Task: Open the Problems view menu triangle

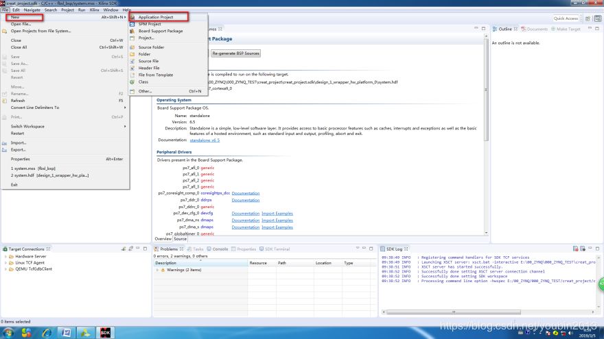Action: click(x=358, y=249)
